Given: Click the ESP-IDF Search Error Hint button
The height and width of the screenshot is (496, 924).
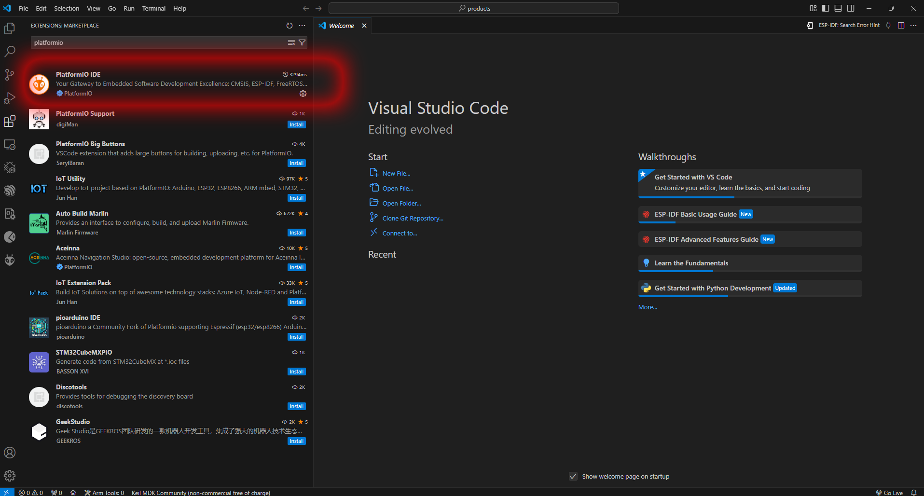Looking at the screenshot, I should pyautogui.click(x=843, y=26).
